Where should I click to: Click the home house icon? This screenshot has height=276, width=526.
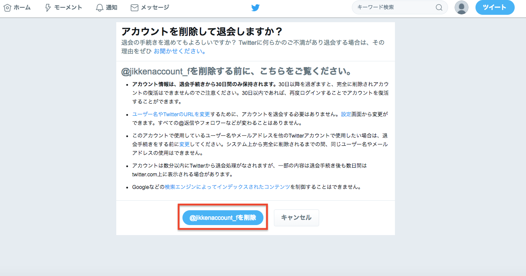(x=7, y=7)
